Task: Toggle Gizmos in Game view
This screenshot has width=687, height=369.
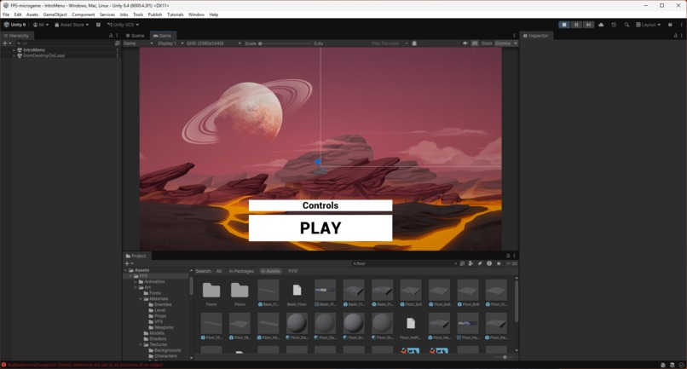Action: pos(503,43)
